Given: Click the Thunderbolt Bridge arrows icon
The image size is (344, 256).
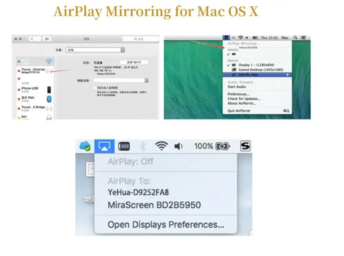Looking at the screenshot, I should point(49,108).
